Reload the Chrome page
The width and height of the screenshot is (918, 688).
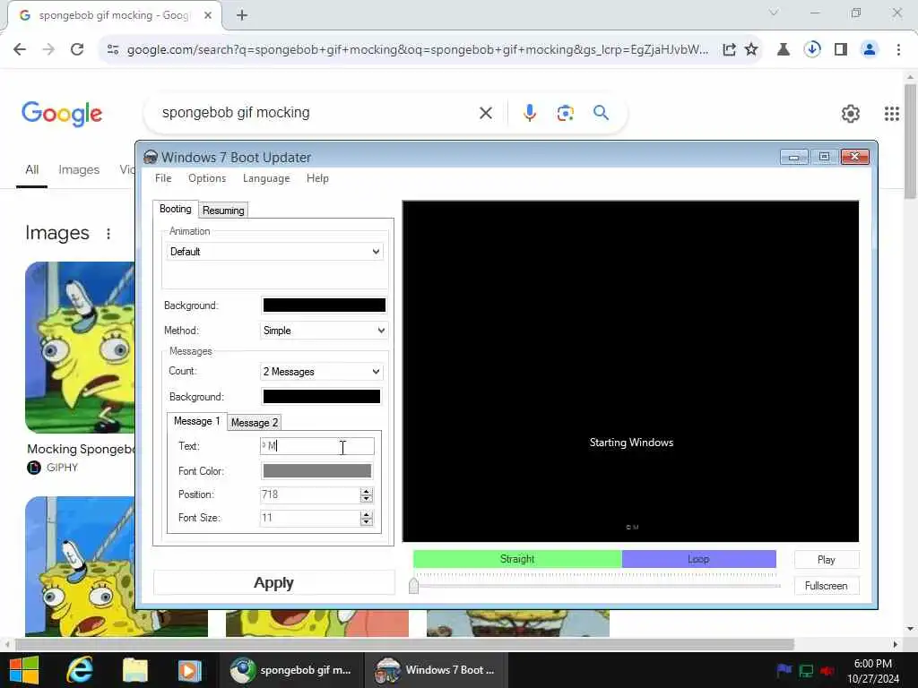[77, 50]
